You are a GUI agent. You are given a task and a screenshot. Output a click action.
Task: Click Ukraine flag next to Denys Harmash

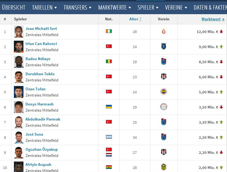click(109, 107)
